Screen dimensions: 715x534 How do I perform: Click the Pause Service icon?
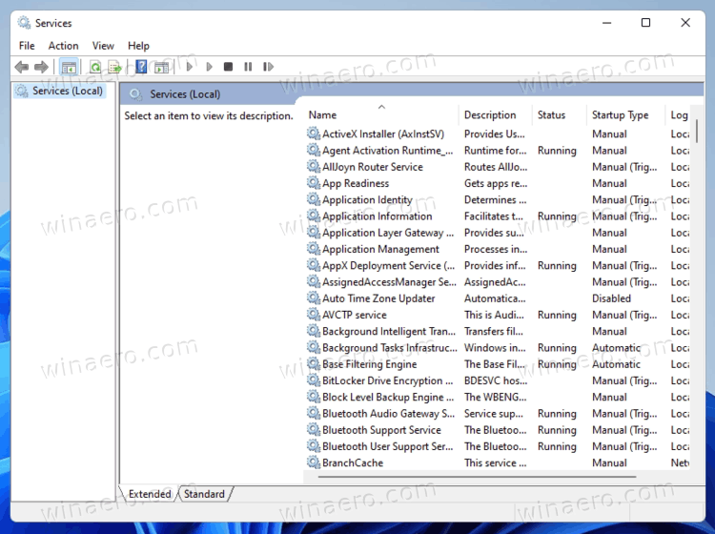(x=248, y=67)
